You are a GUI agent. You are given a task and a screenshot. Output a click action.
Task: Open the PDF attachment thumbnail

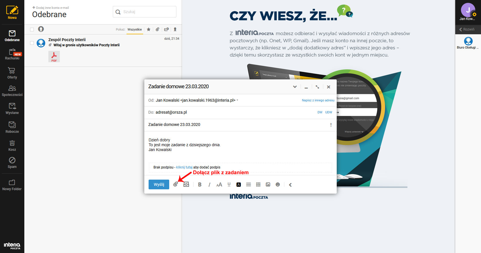54,57
